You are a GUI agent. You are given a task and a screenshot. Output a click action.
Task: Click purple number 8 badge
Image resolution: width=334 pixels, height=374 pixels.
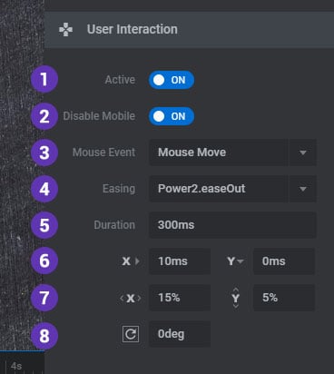[x=44, y=336]
